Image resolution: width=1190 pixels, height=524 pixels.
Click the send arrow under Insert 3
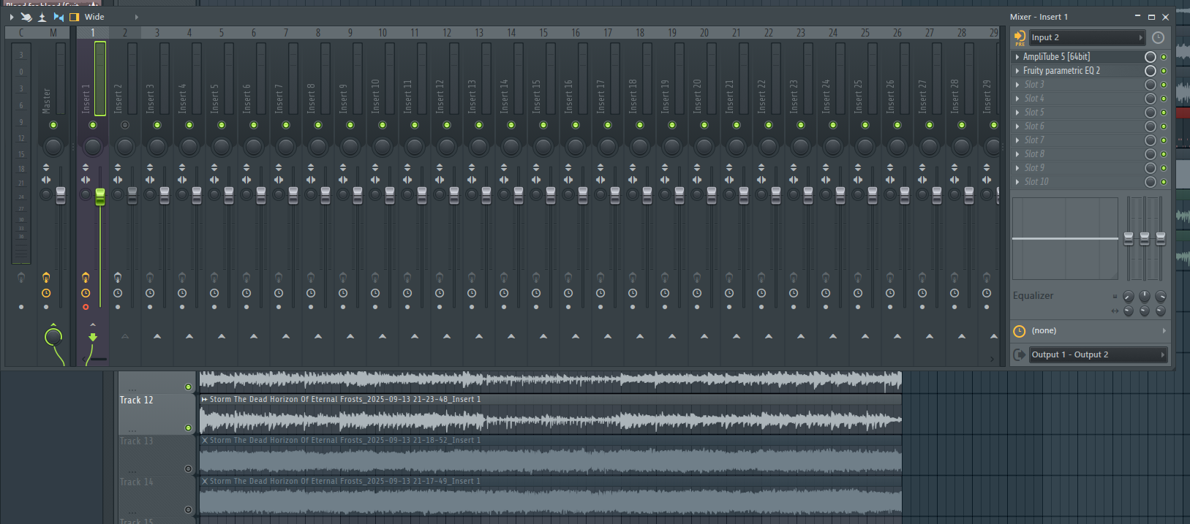tap(157, 336)
